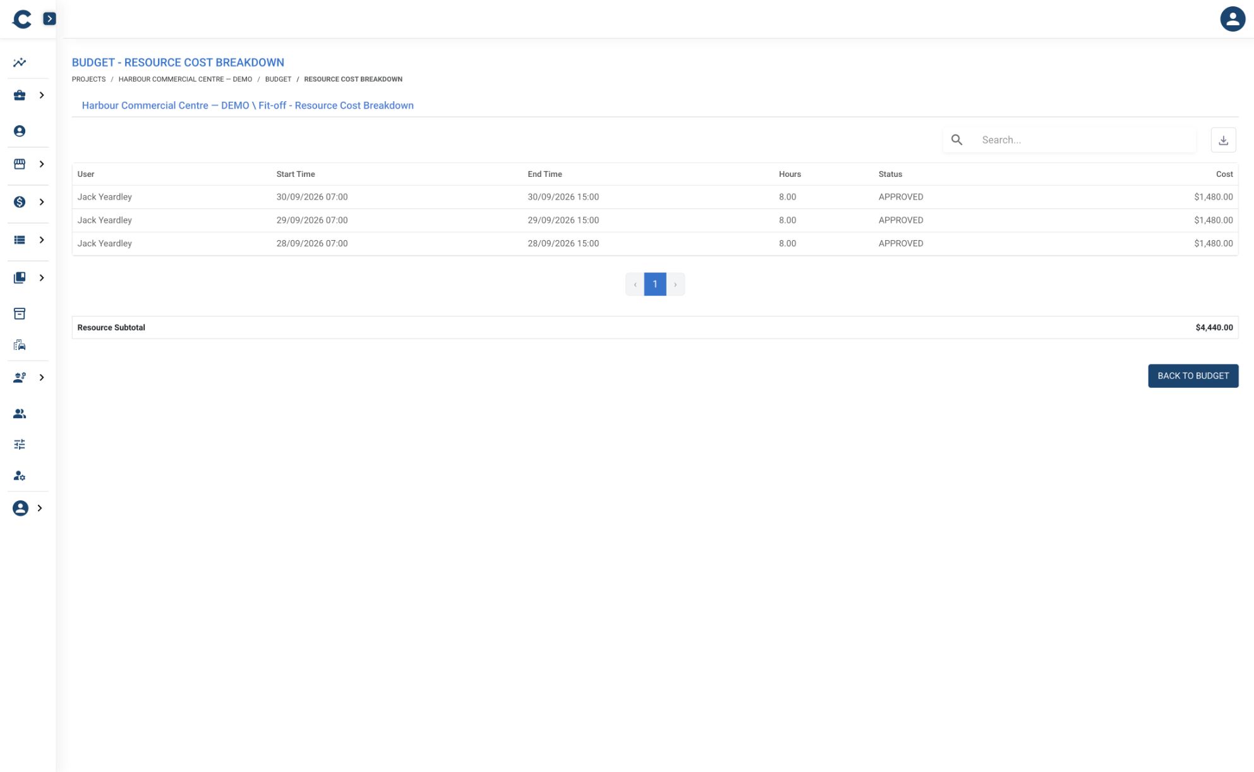Go to previous page in pagination

click(635, 284)
